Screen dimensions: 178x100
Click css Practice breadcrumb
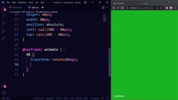click(15, 12)
